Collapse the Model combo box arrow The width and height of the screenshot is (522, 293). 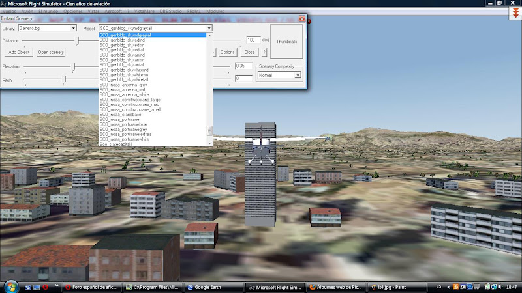209,28
